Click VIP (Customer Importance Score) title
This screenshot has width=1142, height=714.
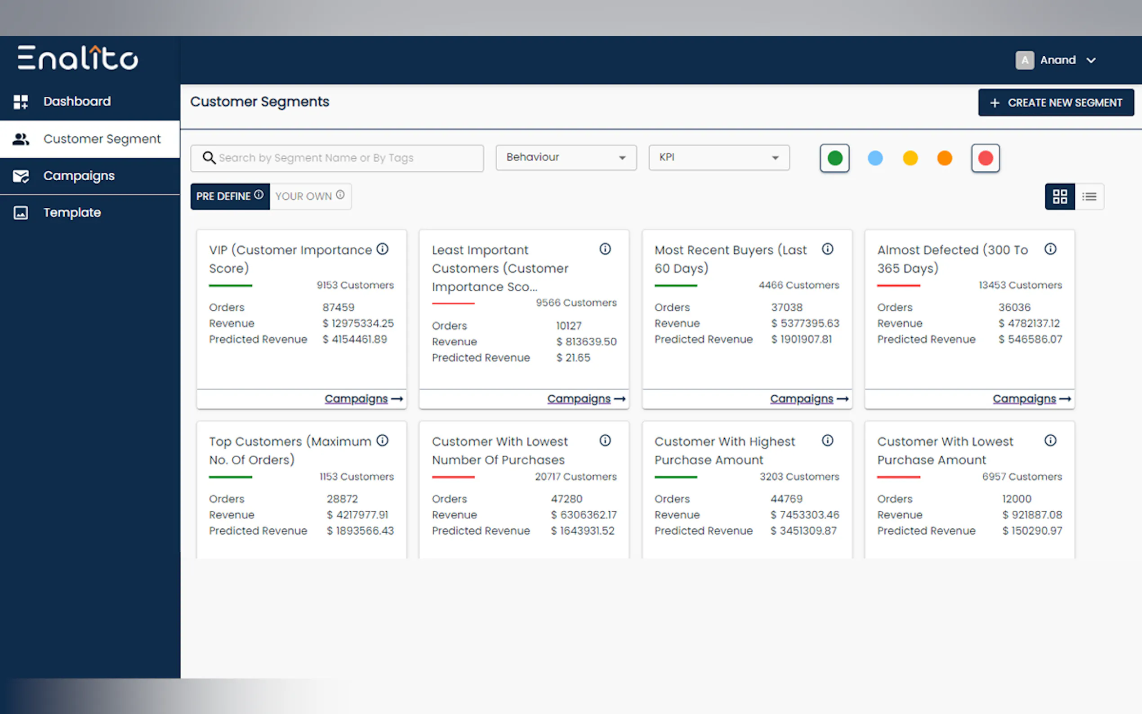[x=291, y=259]
